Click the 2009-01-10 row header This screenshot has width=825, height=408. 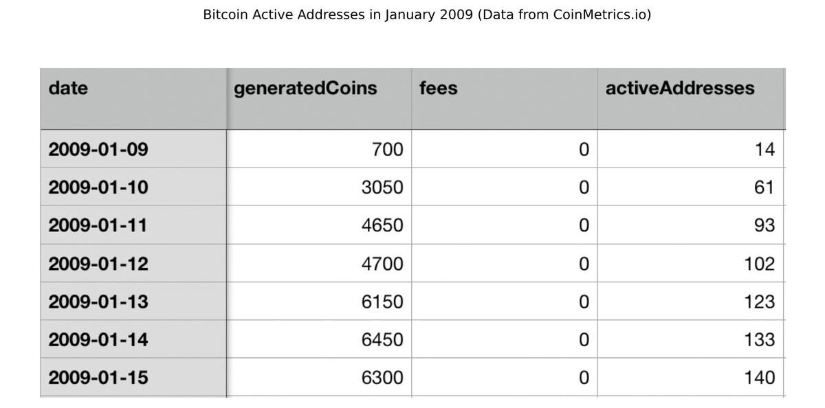click(x=98, y=188)
